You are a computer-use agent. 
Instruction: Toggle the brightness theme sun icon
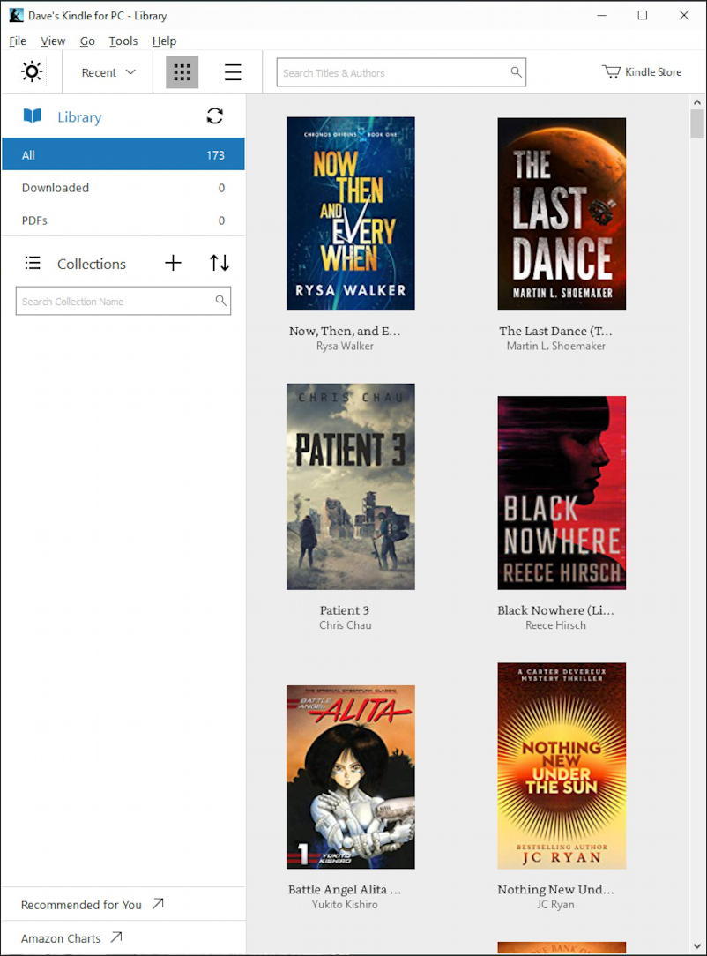click(x=32, y=72)
